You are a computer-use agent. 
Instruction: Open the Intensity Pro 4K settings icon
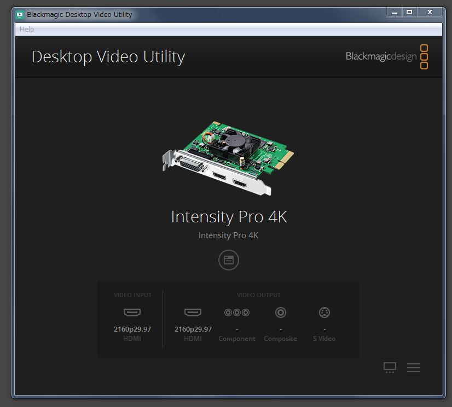(x=229, y=260)
